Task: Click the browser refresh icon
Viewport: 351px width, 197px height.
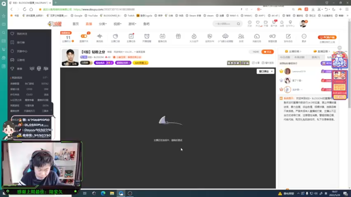Action: coord(25,9)
